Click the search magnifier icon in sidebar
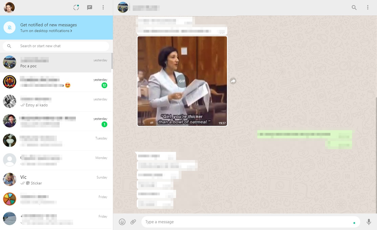Viewport: 377px width, 230px height. pyautogui.click(x=9, y=46)
